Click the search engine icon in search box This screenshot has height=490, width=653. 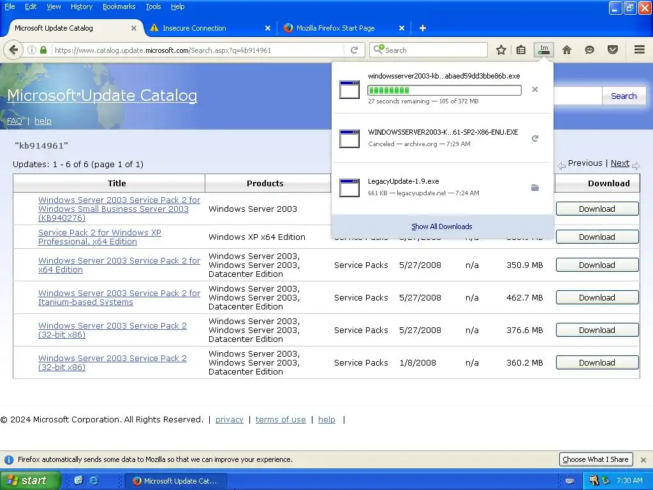point(378,50)
